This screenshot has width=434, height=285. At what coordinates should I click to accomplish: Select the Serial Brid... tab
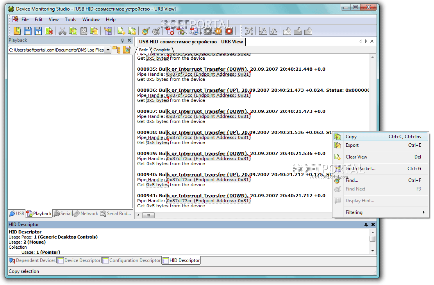tap(116, 214)
